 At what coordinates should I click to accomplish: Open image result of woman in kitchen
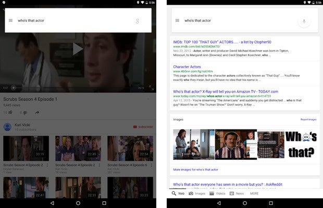point(194,144)
